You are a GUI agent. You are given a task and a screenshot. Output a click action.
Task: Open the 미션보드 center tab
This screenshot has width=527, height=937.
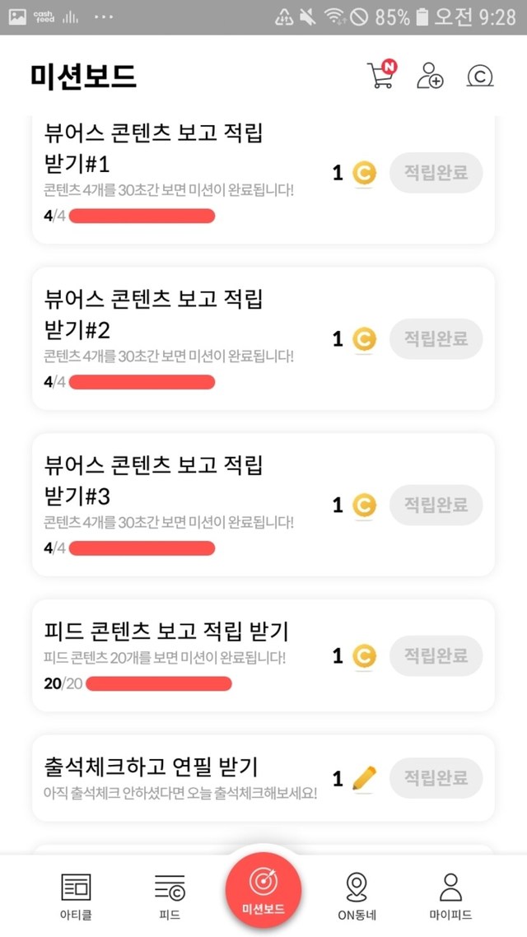click(x=263, y=890)
